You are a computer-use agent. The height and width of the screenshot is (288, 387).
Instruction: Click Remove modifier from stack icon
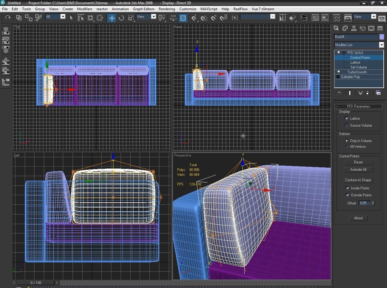point(367,93)
